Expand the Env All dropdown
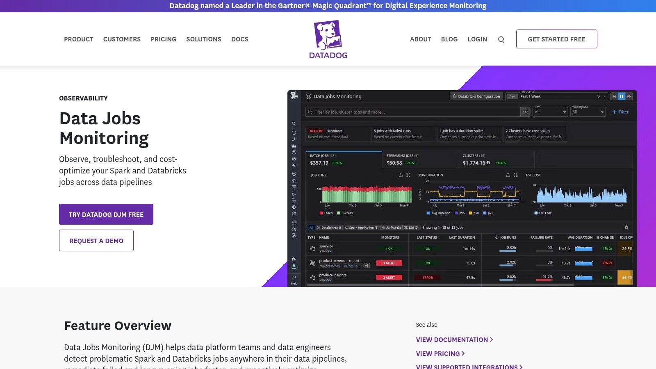656x369 pixels. pos(550,112)
